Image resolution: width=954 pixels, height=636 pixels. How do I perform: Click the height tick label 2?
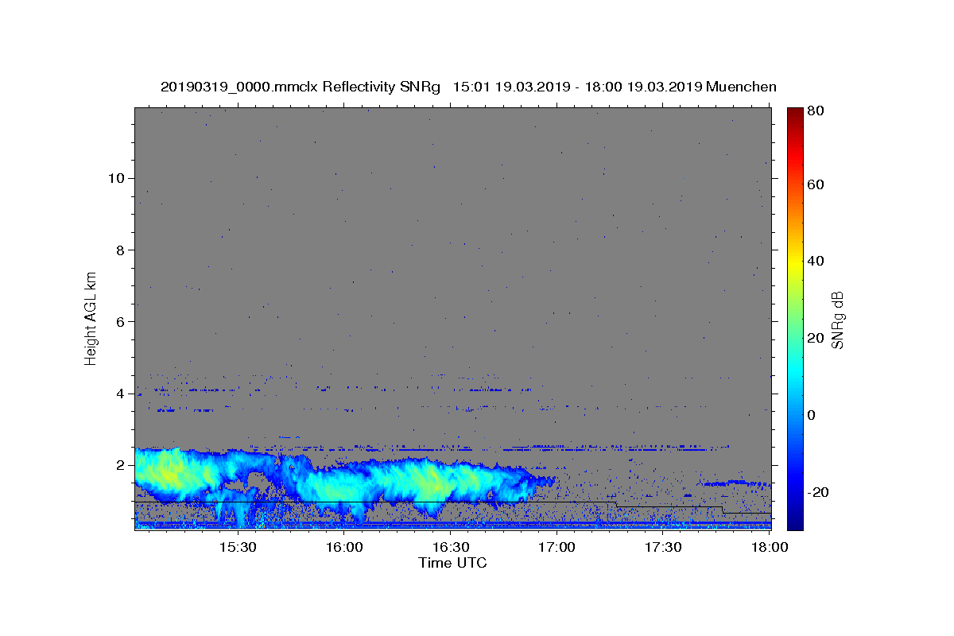(122, 465)
